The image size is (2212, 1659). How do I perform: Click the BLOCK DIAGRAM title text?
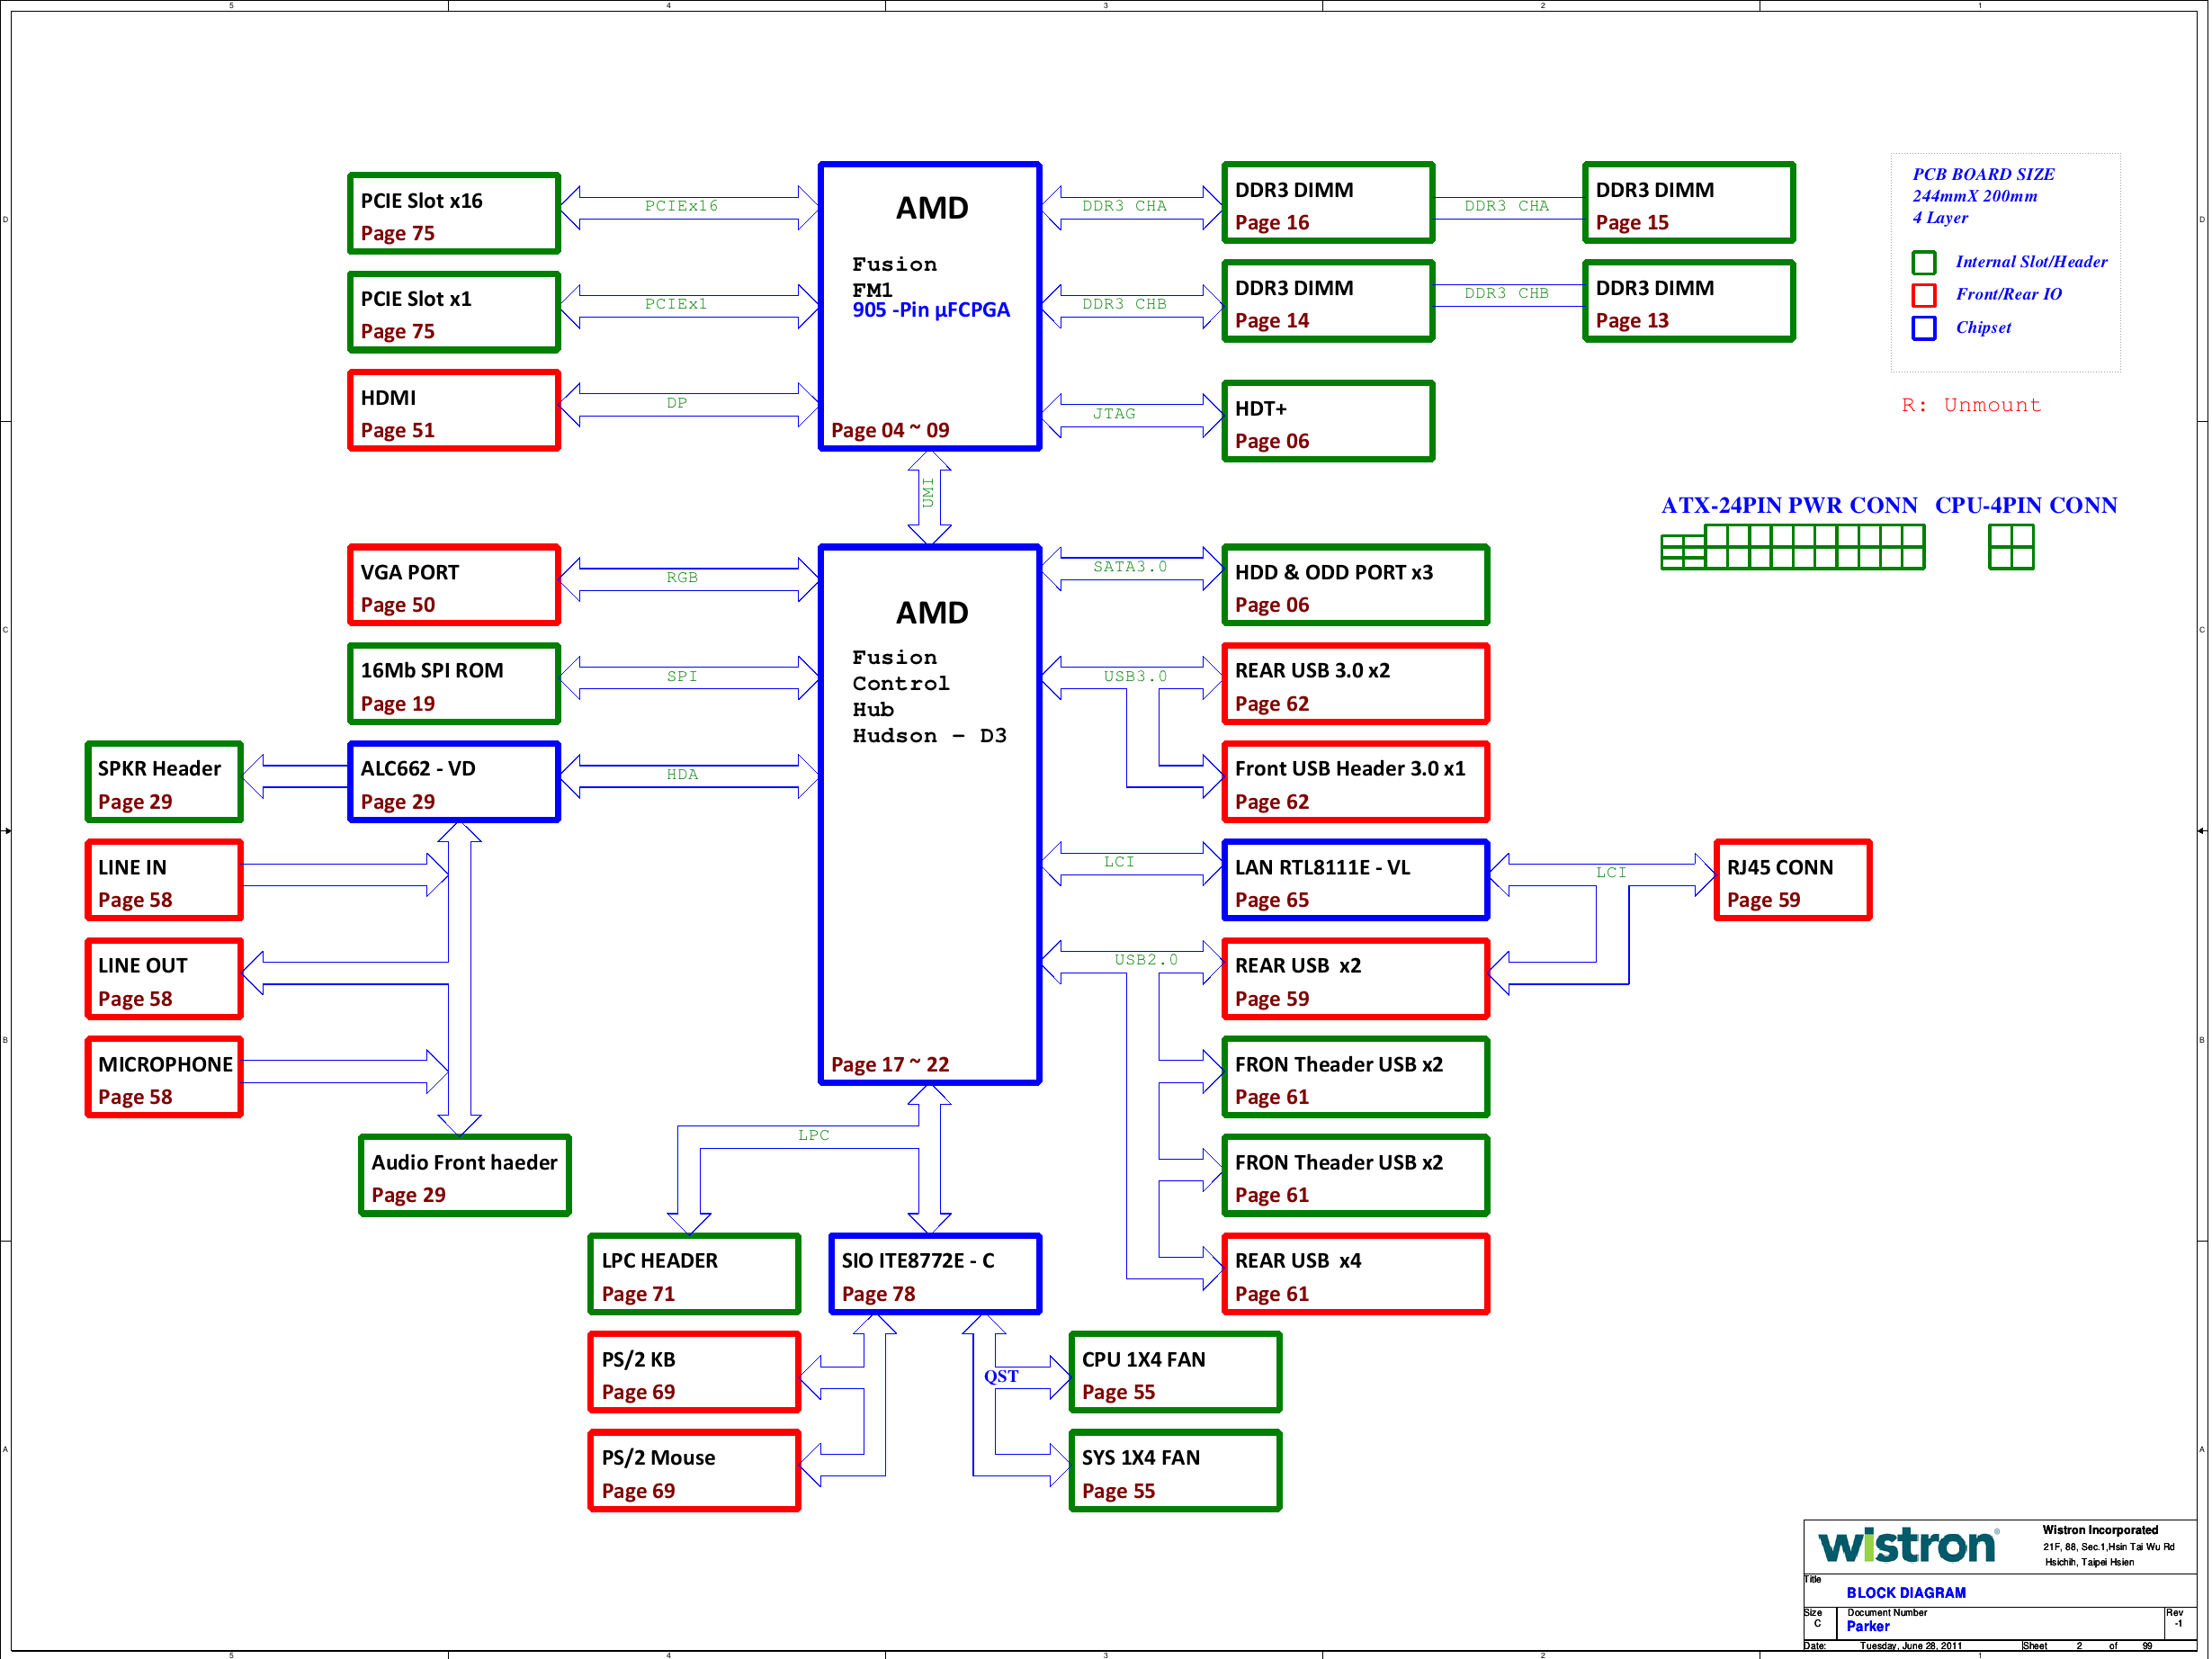[1905, 1593]
